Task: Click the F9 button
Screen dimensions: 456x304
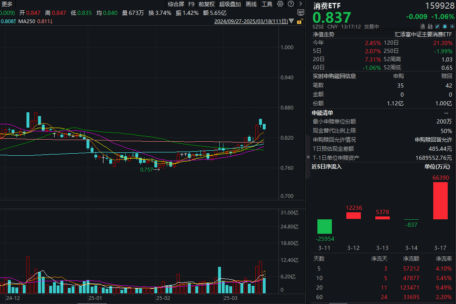Action: click(191, 4)
